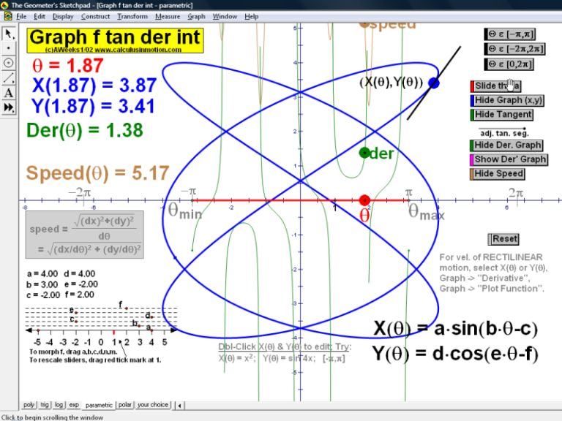Click the Θ ε [0,2π] interval button
The width and height of the screenshot is (562, 421).
[509, 64]
